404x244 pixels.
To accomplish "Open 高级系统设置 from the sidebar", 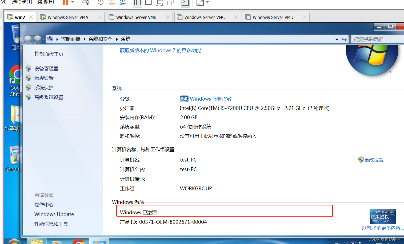I will [x=49, y=97].
